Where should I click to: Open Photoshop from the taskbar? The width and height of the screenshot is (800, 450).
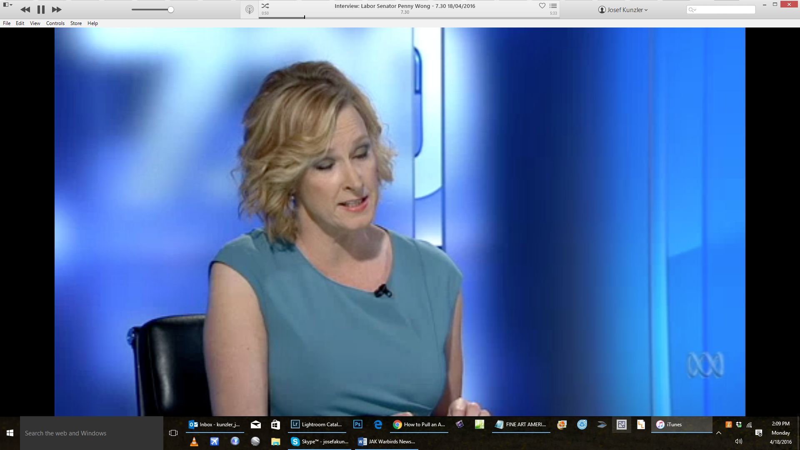[x=357, y=425]
